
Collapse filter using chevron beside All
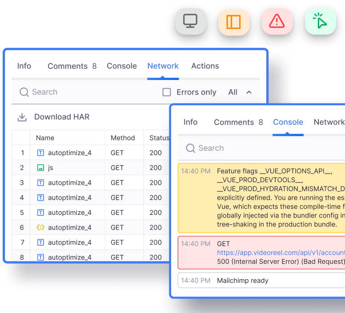tap(249, 92)
